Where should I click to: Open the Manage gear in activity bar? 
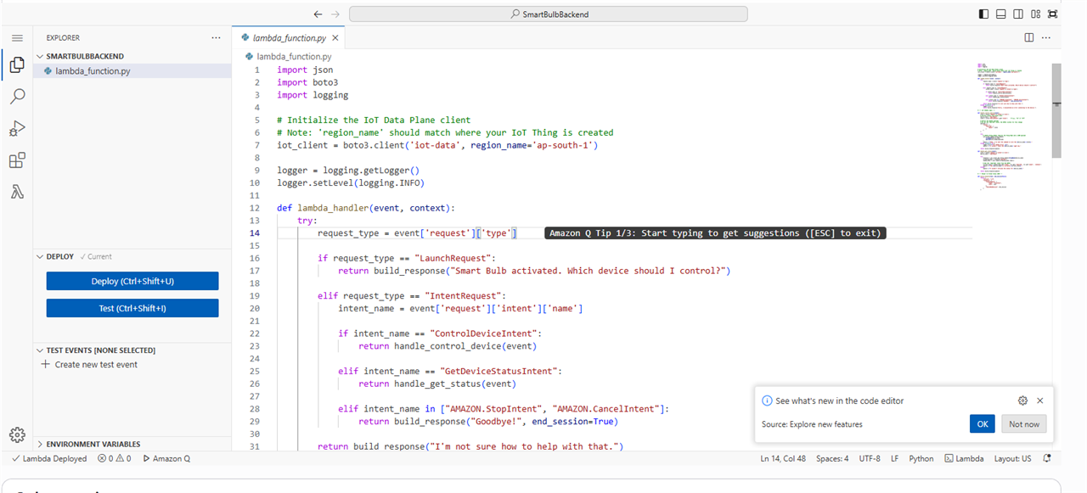click(17, 434)
